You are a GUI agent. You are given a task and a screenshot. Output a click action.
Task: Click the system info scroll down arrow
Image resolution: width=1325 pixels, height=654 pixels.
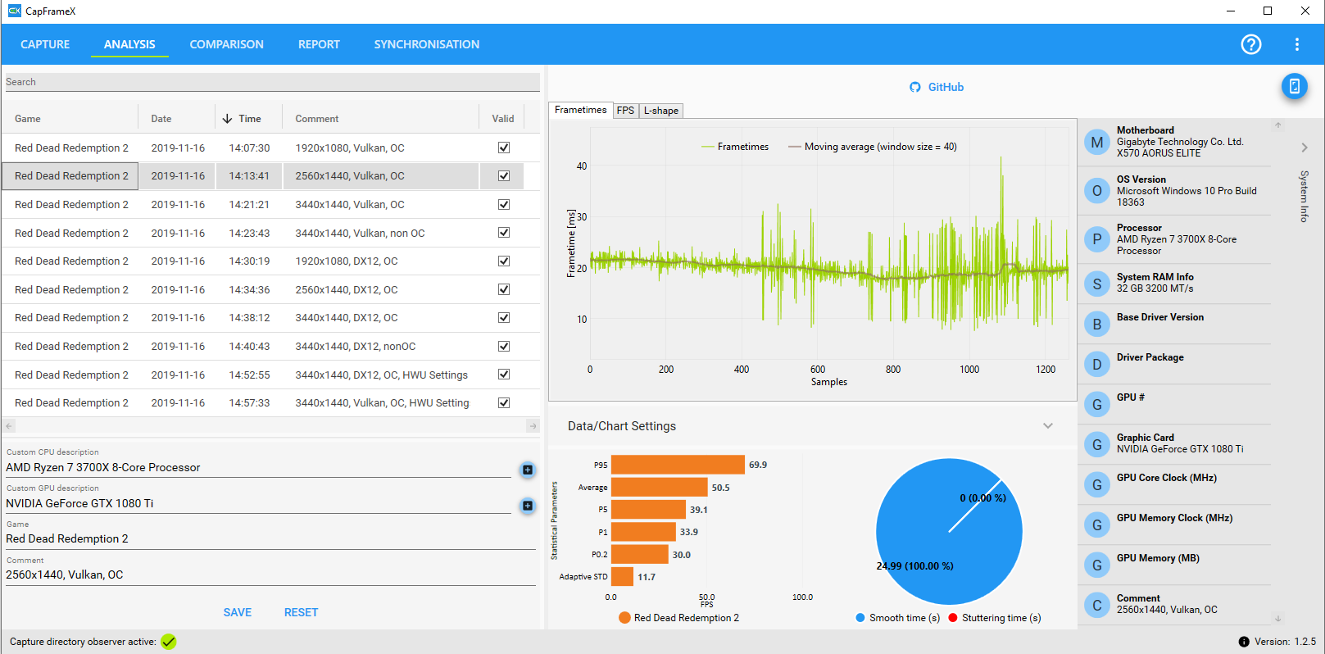click(x=1277, y=619)
